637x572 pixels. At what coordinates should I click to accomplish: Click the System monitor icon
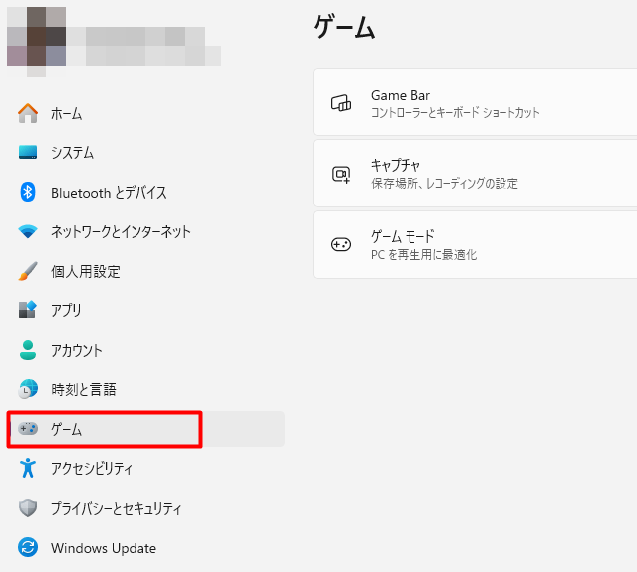pyautogui.click(x=28, y=152)
